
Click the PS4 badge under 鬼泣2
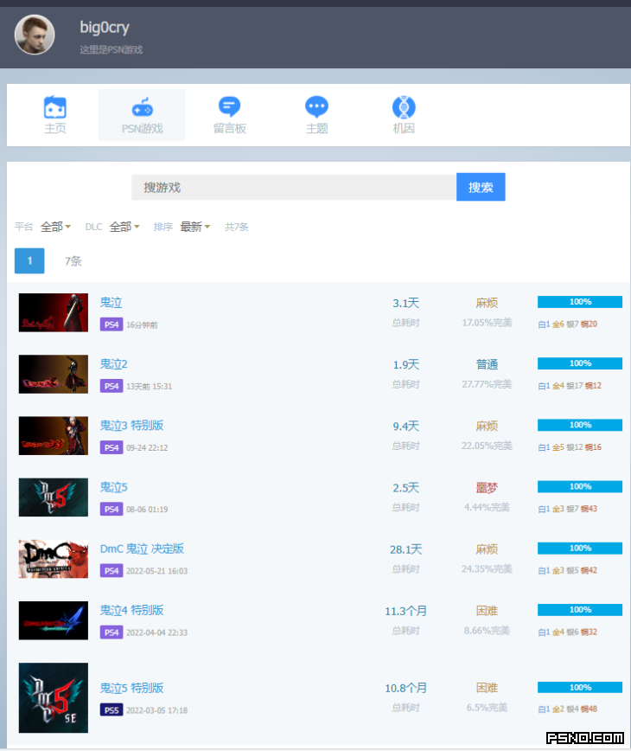(x=111, y=386)
